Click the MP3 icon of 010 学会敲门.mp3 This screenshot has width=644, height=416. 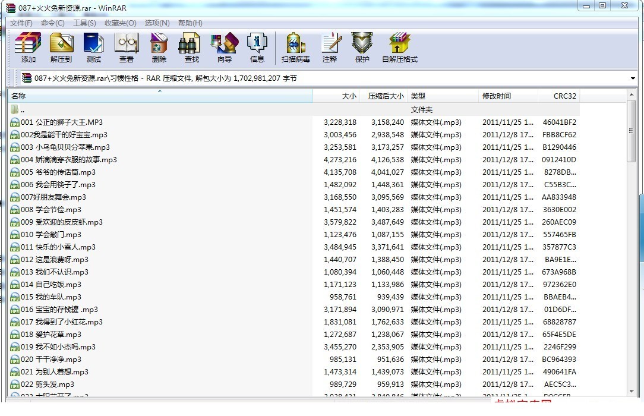coord(15,235)
